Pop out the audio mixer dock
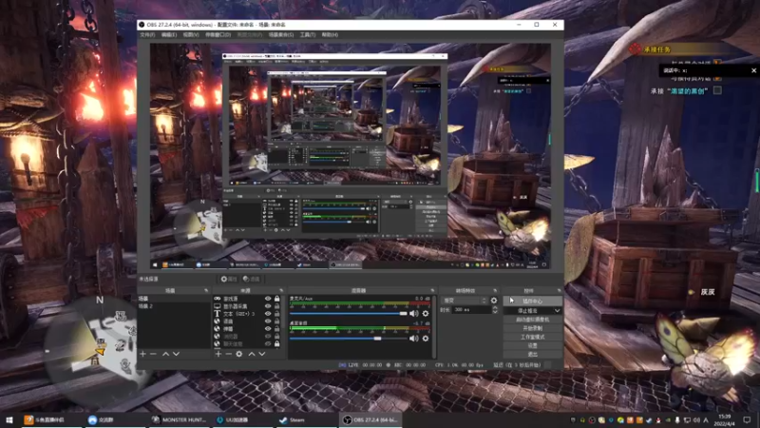 (432, 290)
